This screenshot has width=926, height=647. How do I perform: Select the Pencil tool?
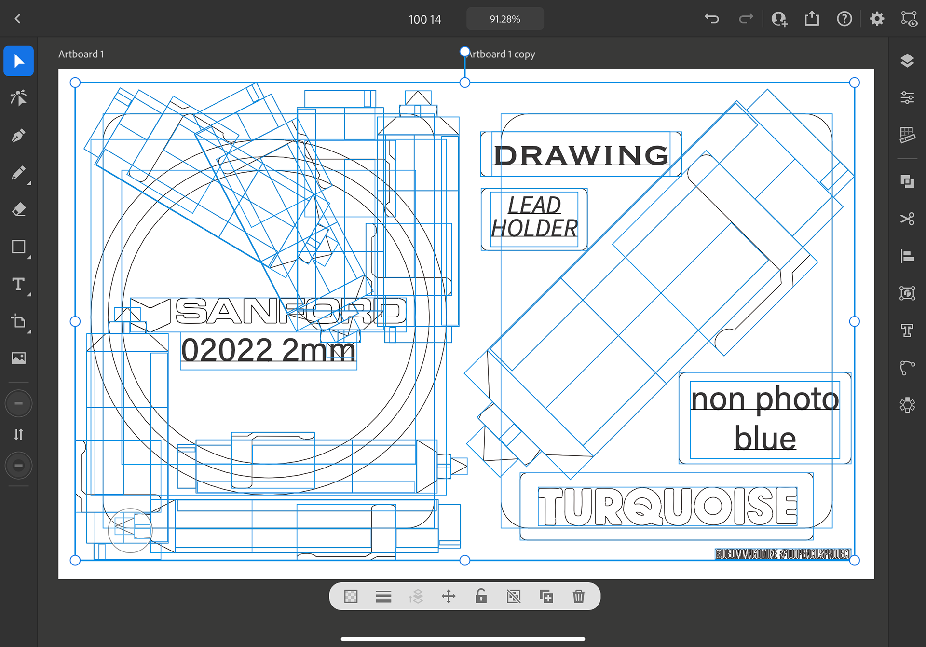tap(18, 173)
